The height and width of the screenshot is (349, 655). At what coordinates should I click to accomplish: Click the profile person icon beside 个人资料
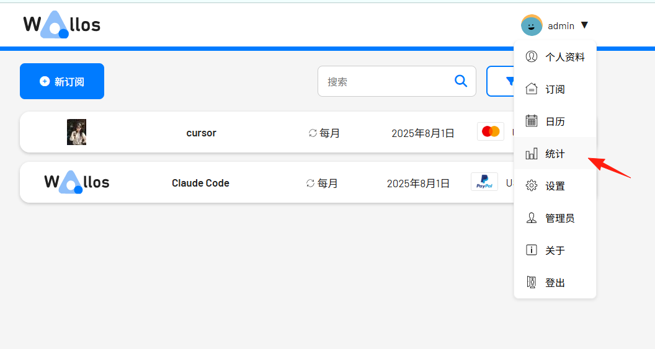532,56
